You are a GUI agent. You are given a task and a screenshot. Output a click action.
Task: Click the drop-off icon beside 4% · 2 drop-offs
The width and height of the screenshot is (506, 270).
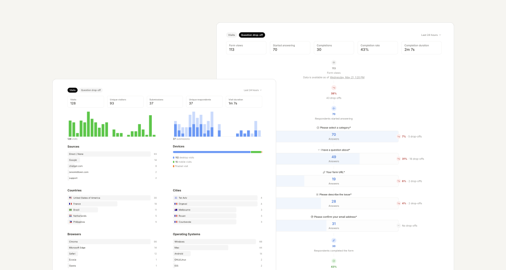pyautogui.click(x=398, y=203)
